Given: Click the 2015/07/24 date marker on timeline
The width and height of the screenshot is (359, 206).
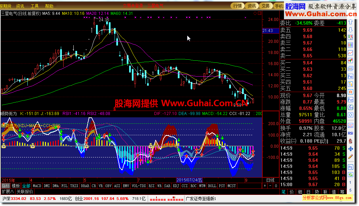Looking at the screenshot, I should click(x=189, y=180).
